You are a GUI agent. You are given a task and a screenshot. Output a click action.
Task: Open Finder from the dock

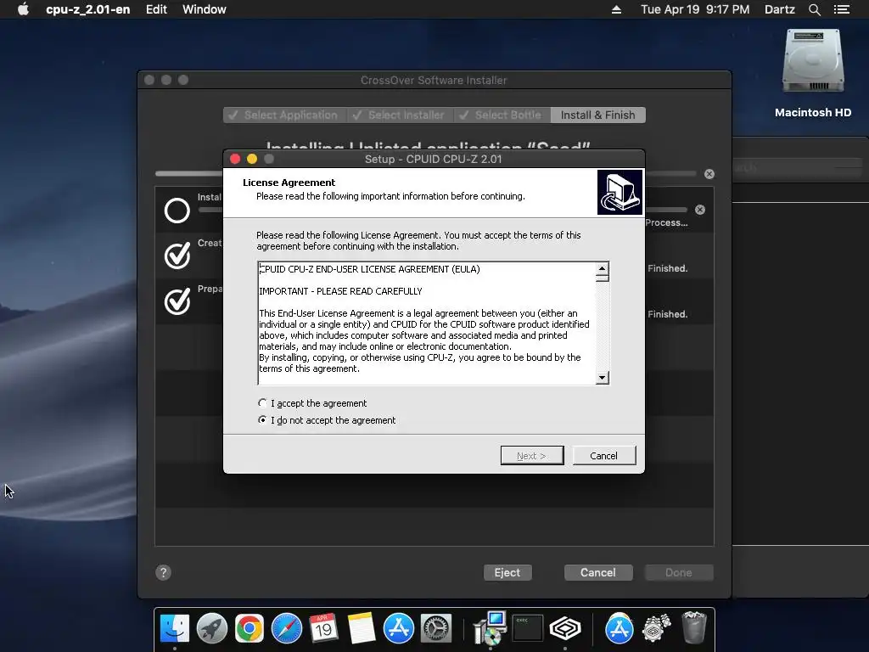click(175, 629)
